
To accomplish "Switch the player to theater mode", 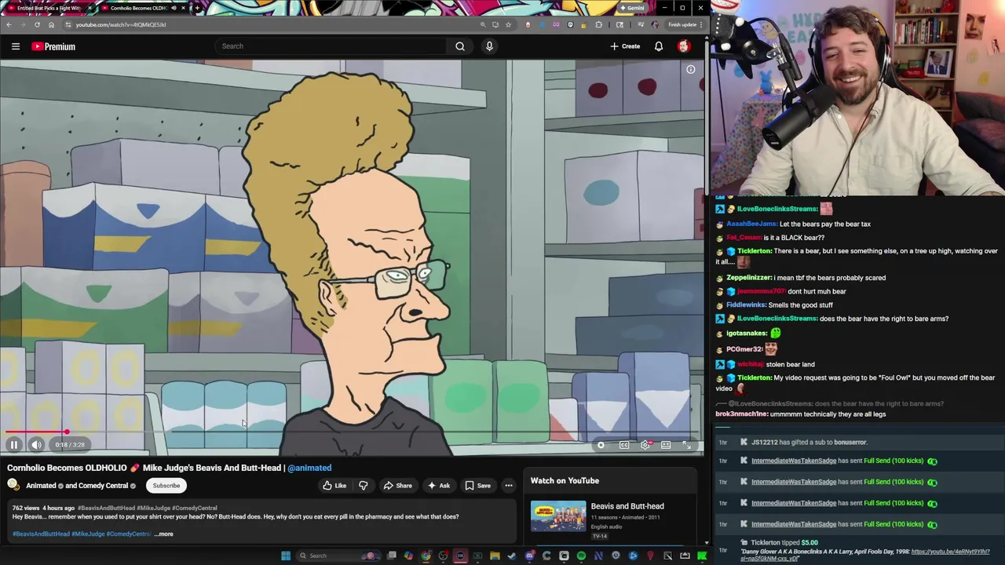I will point(666,445).
